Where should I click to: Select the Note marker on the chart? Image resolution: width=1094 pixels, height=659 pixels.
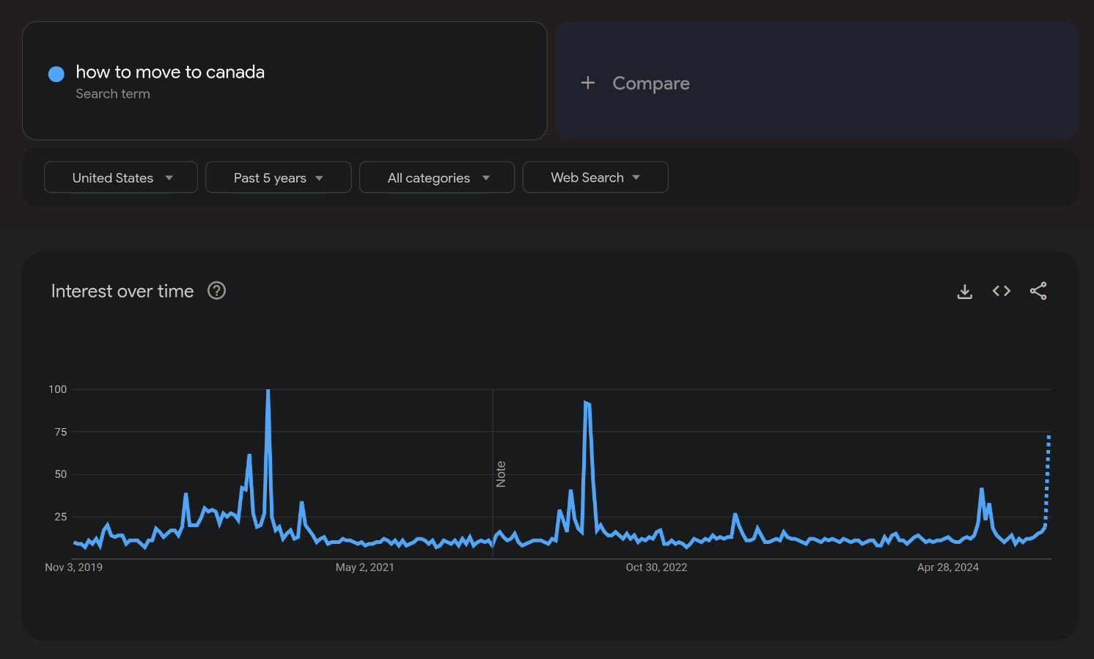click(x=501, y=474)
